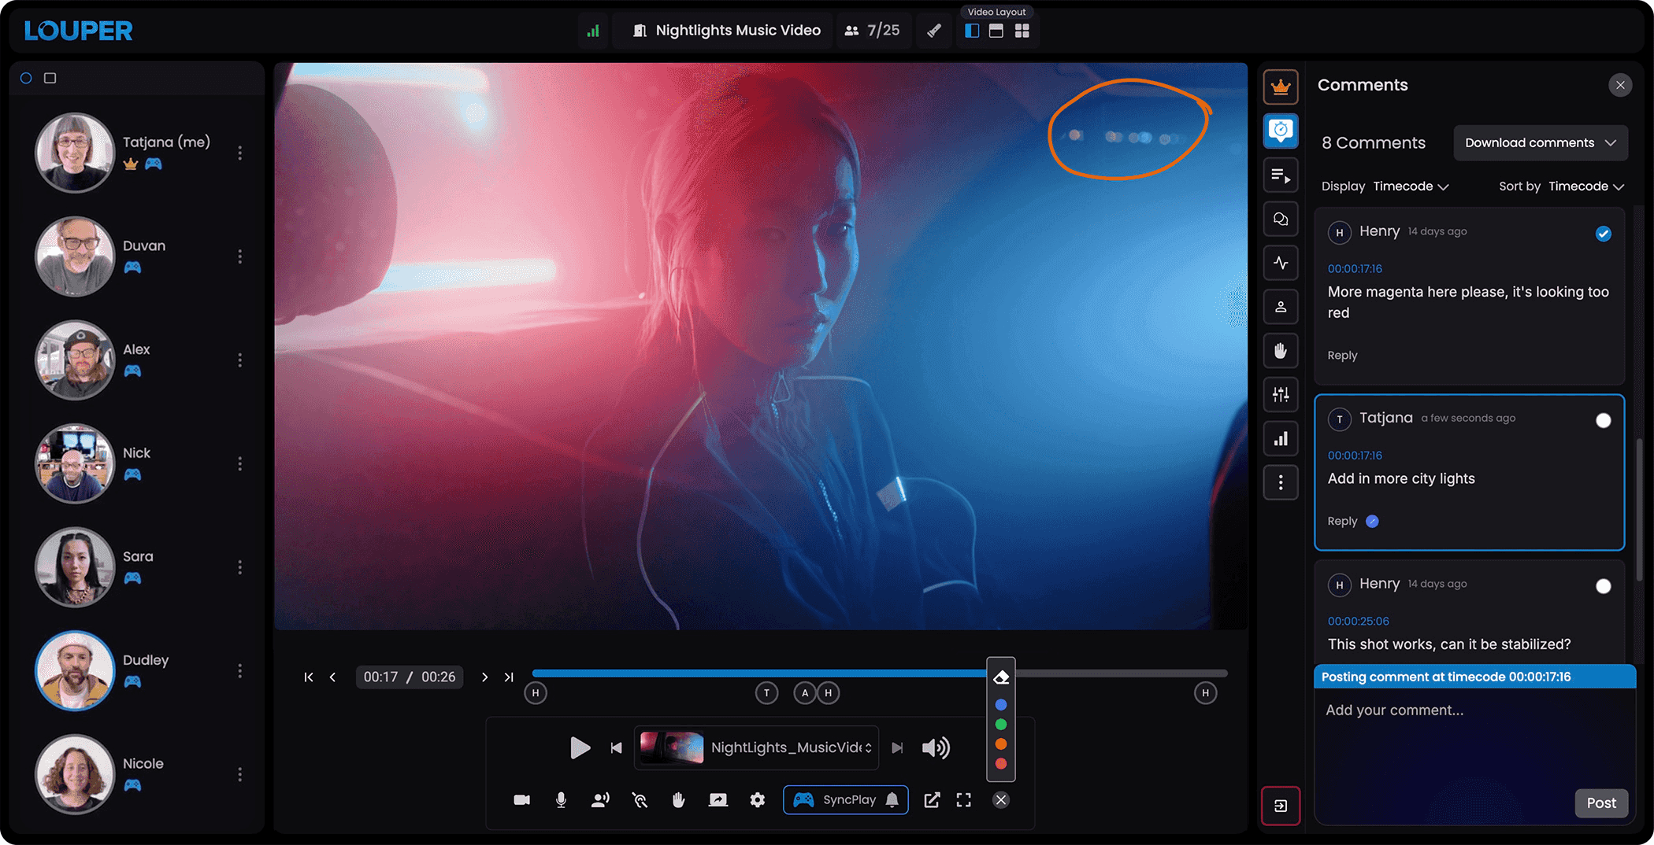This screenshot has height=845, width=1654.
Task: Click the T comment marker on timeline
Action: (766, 693)
